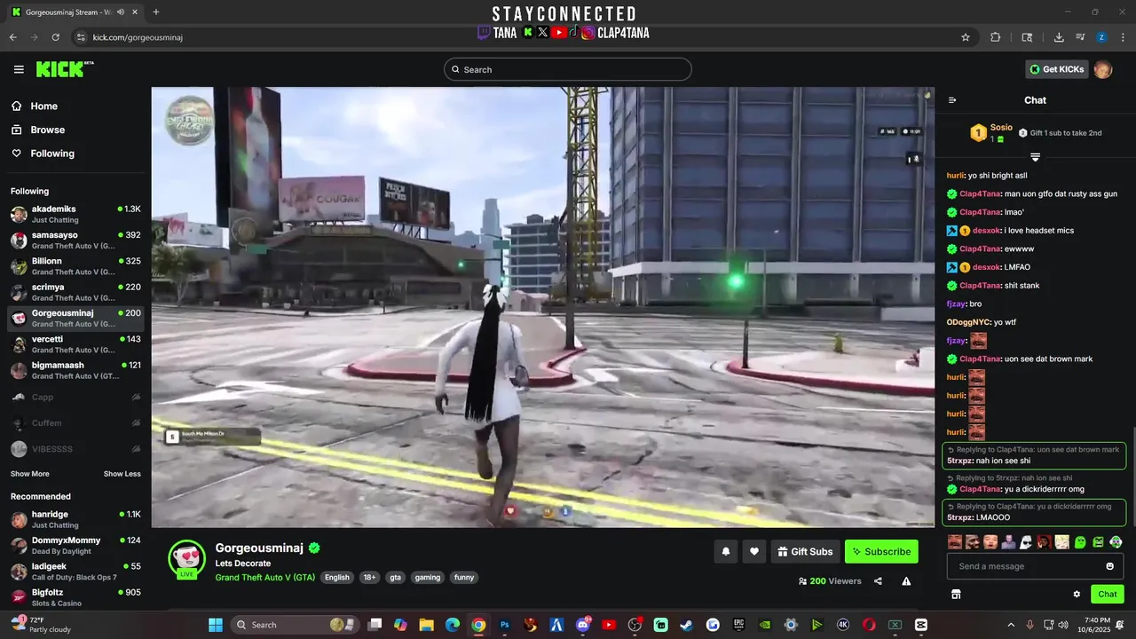Image resolution: width=1136 pixels, height=639 pixels.
Task: Open Windows Start menu
Action: pyautogui.click(x=216, y=625)
